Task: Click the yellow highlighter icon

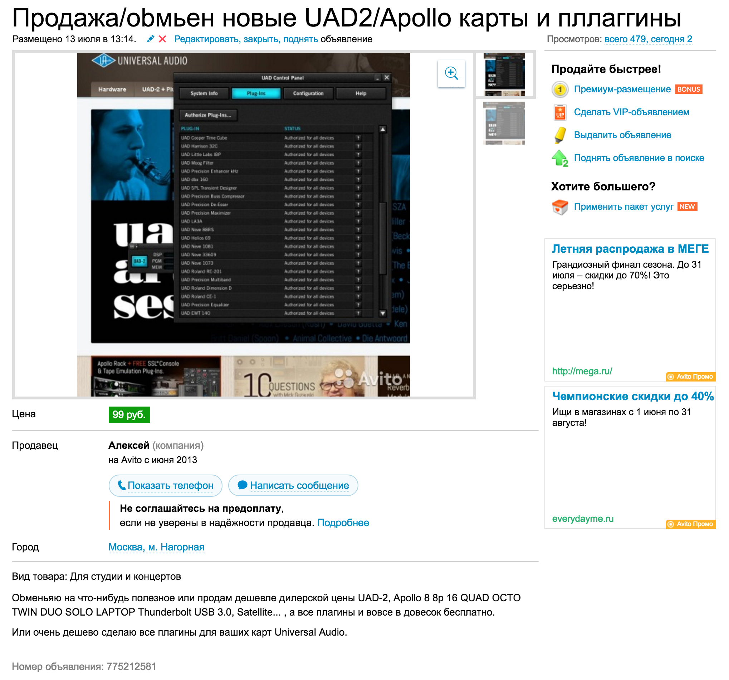Action: pos(559,135)
